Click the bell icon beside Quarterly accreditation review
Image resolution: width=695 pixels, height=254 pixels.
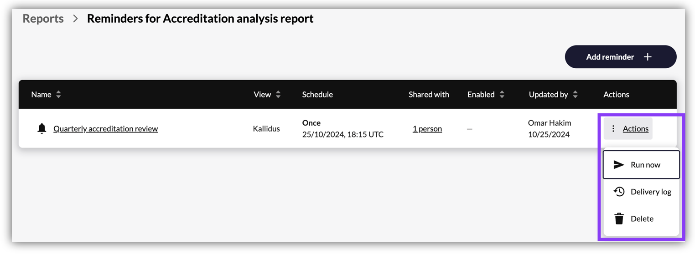[41, 128]
